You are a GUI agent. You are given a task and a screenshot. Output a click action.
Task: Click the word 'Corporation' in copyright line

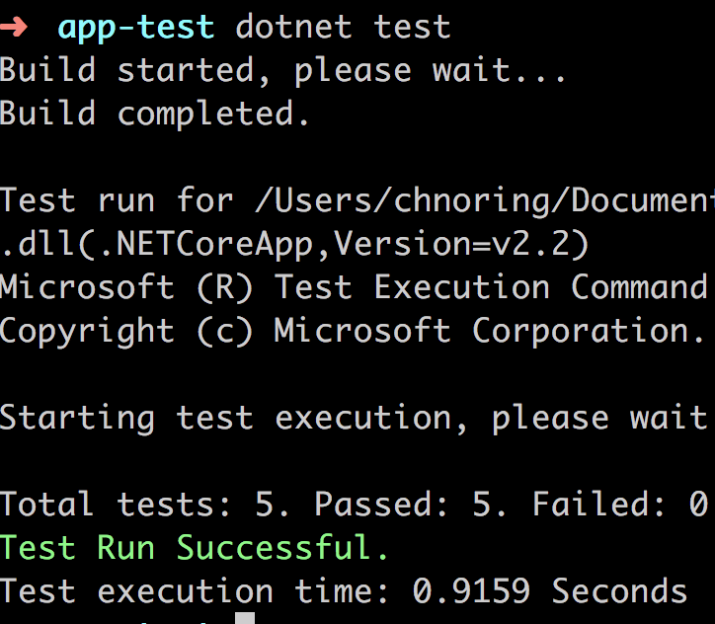tap(589, 331)
